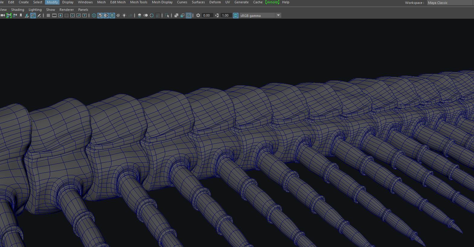Click the Exposure aperture icon
Viewport: 474px width, 247px height.
(198, 15)
